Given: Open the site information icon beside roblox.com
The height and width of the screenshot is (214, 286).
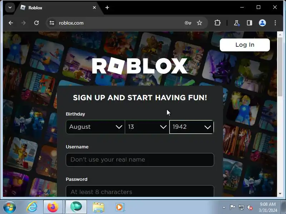Looking at the screenshot, I should [52, 23].
